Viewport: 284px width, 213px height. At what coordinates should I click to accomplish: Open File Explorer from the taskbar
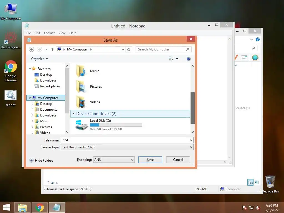pyautogui.click(x=22, y=207)
